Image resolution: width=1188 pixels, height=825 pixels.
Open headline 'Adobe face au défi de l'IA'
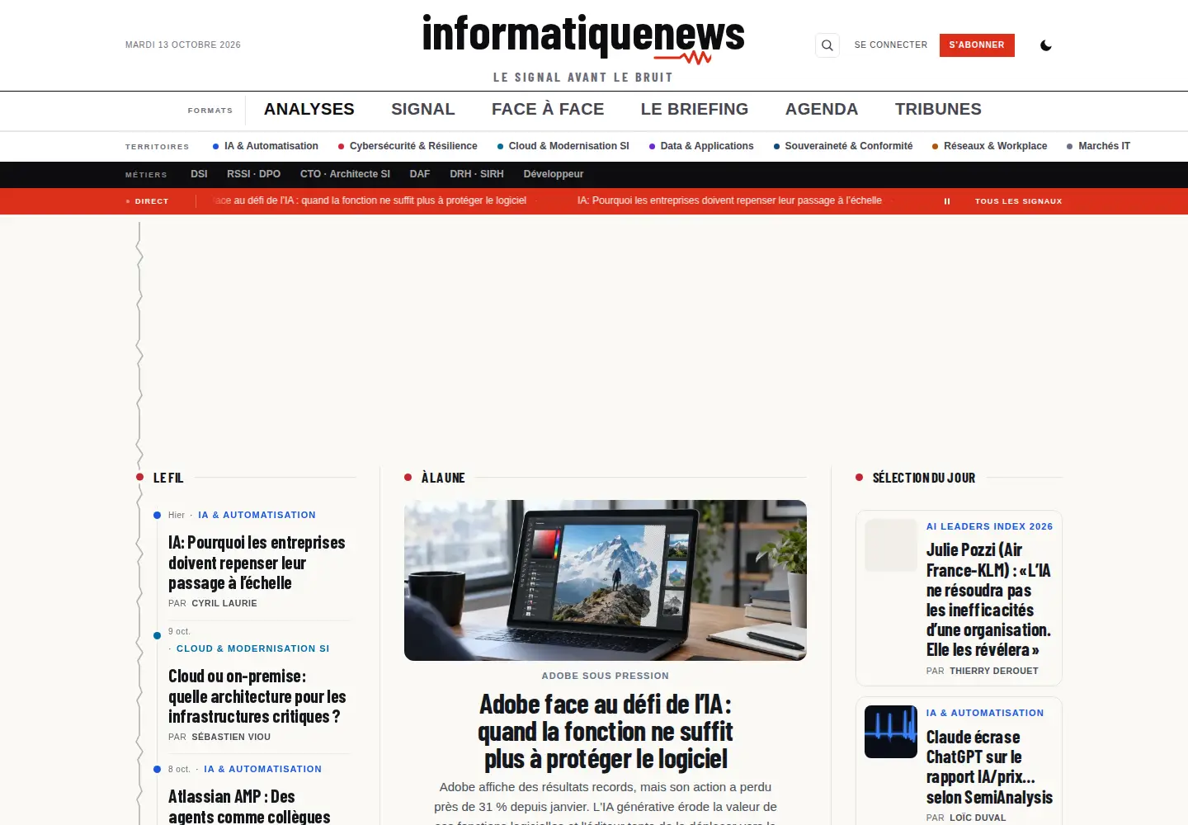click(606, 732)
